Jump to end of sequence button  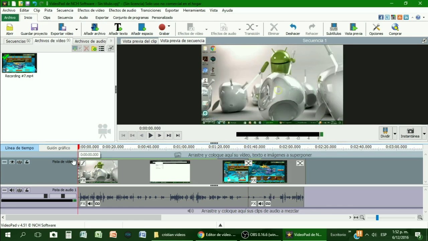click(178, 135)
